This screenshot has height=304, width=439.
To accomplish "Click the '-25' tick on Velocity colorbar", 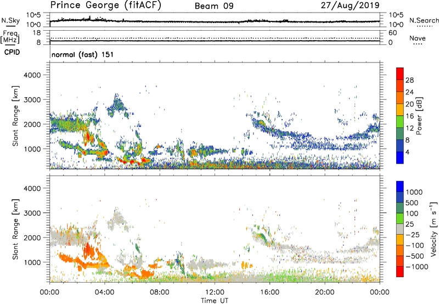I will [413, 234].
